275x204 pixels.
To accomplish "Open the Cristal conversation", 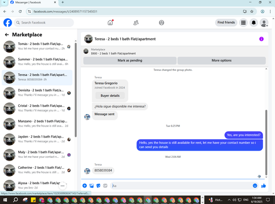I will click(37, 108).
